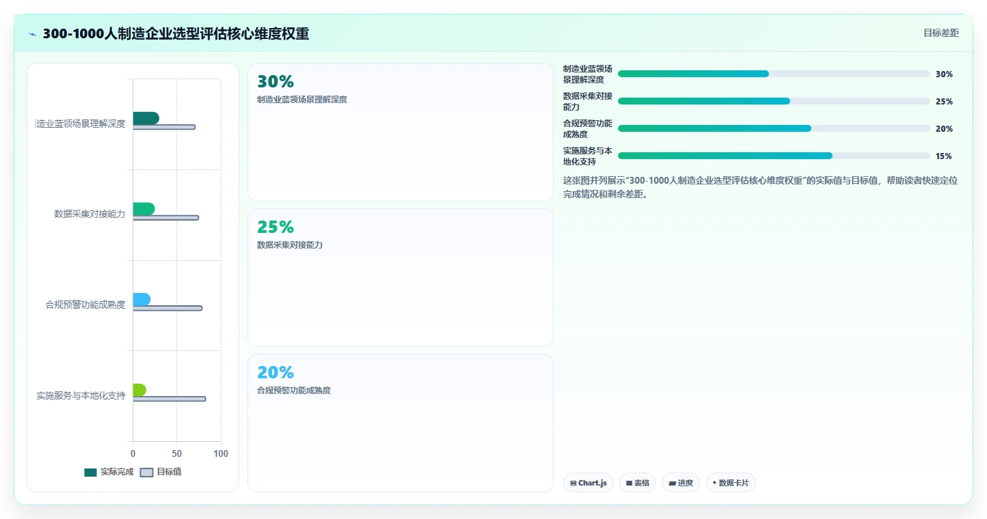Viewport: 987px width, 519px height.
Task: Select the 进度 tag
Action: [x=681, y=483]
